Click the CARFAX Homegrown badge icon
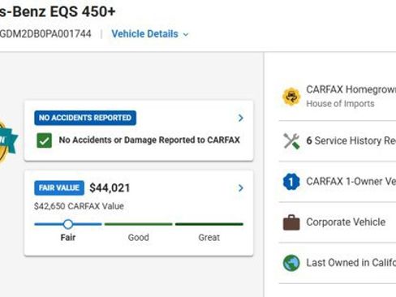Viewport: 396px width, 297px height. (x=291, y=97)
